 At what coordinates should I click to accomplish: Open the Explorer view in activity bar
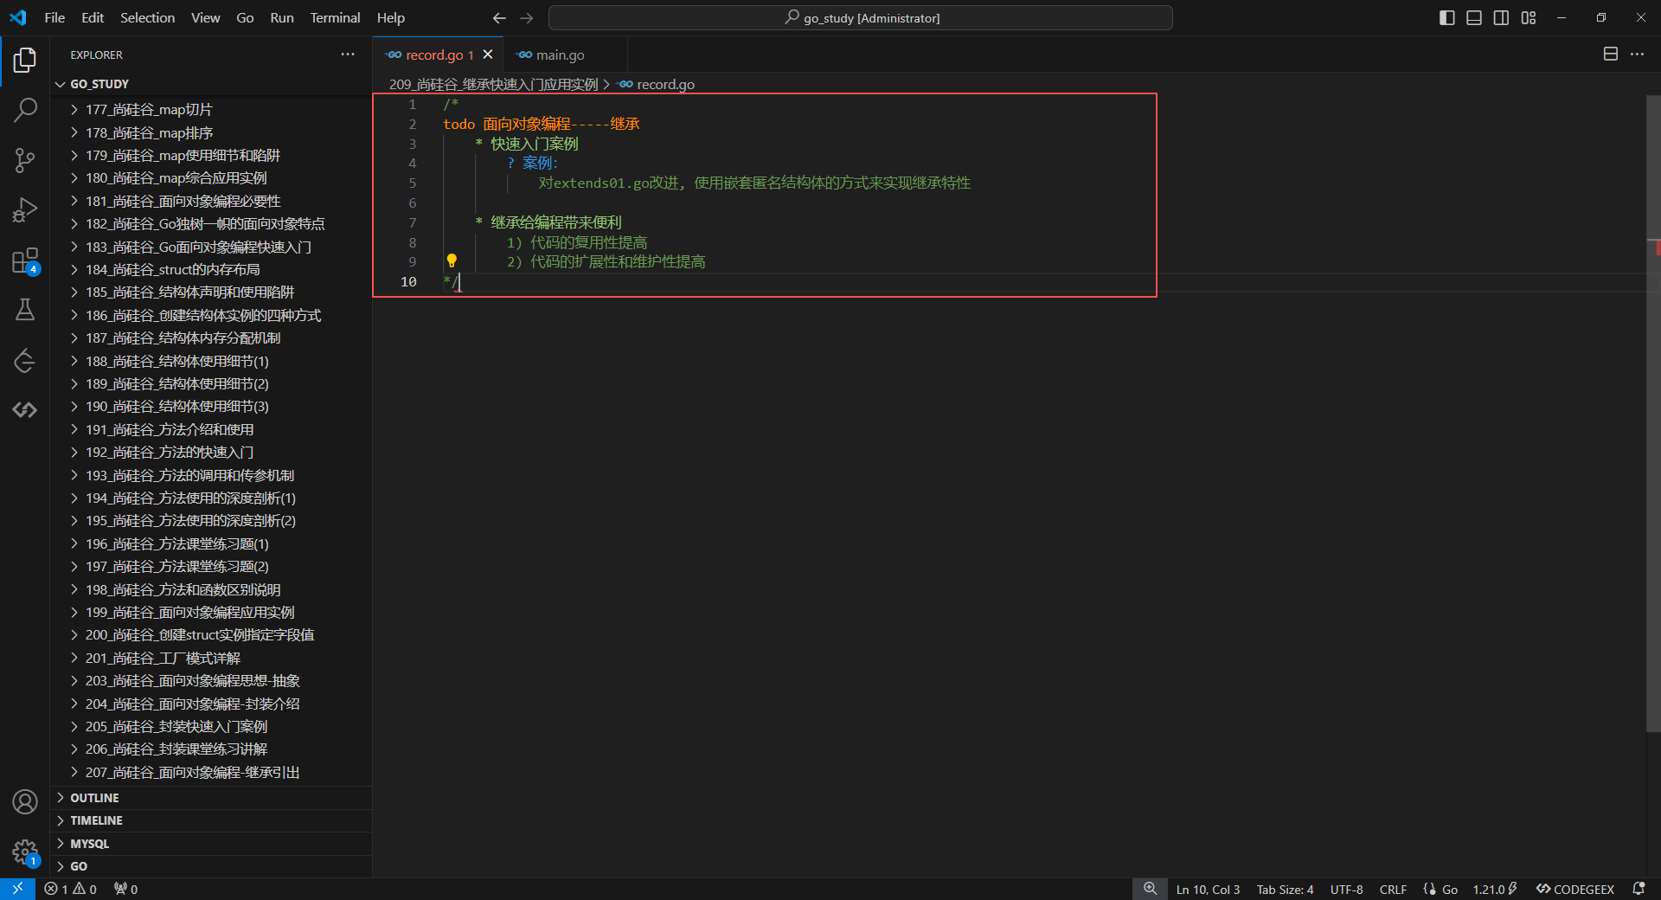coord(25,60)
